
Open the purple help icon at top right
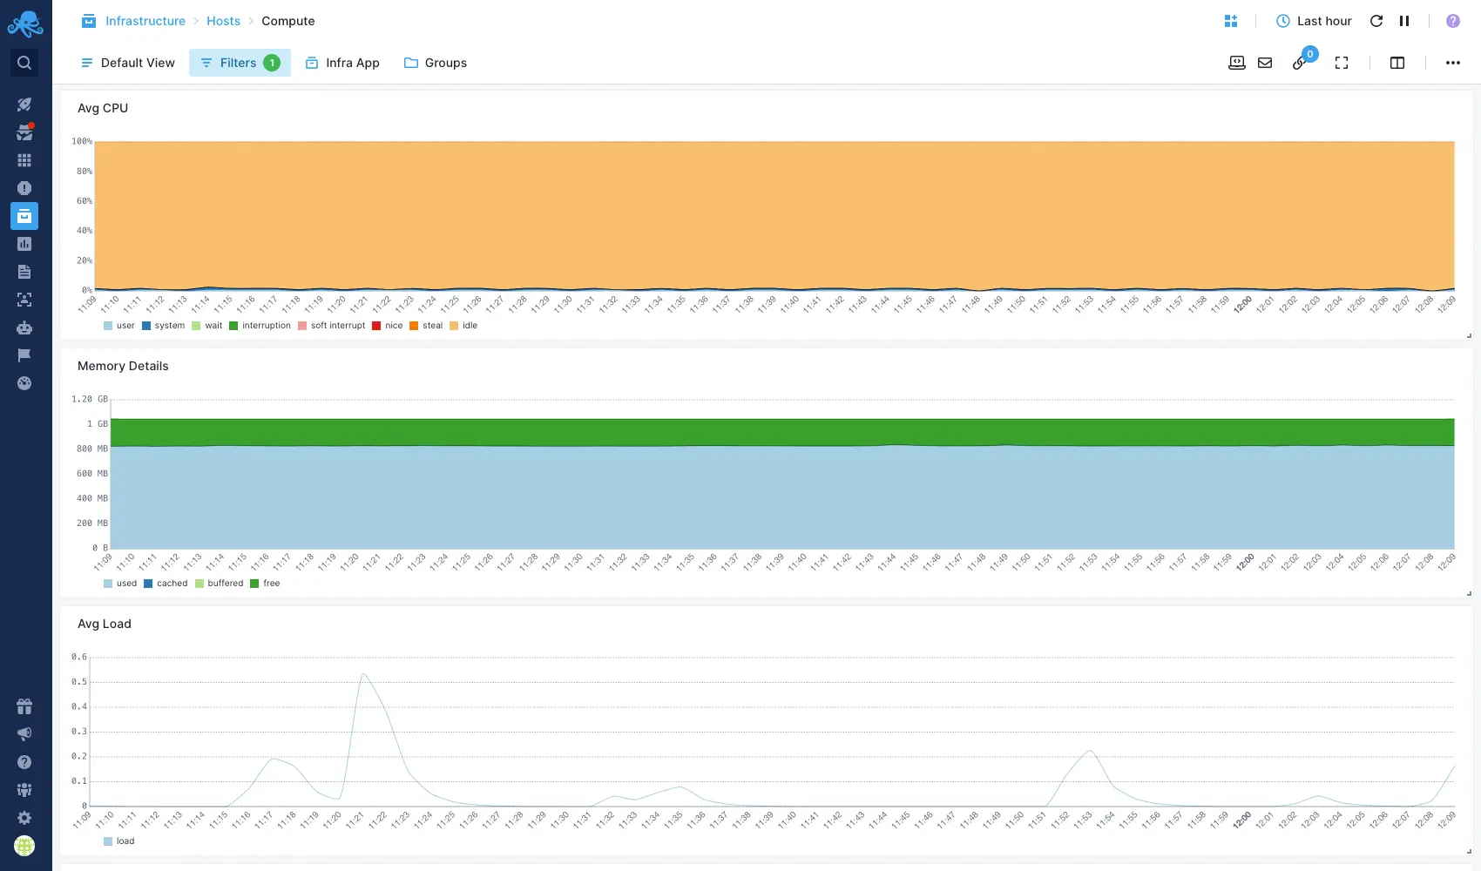pos(1453,21)
